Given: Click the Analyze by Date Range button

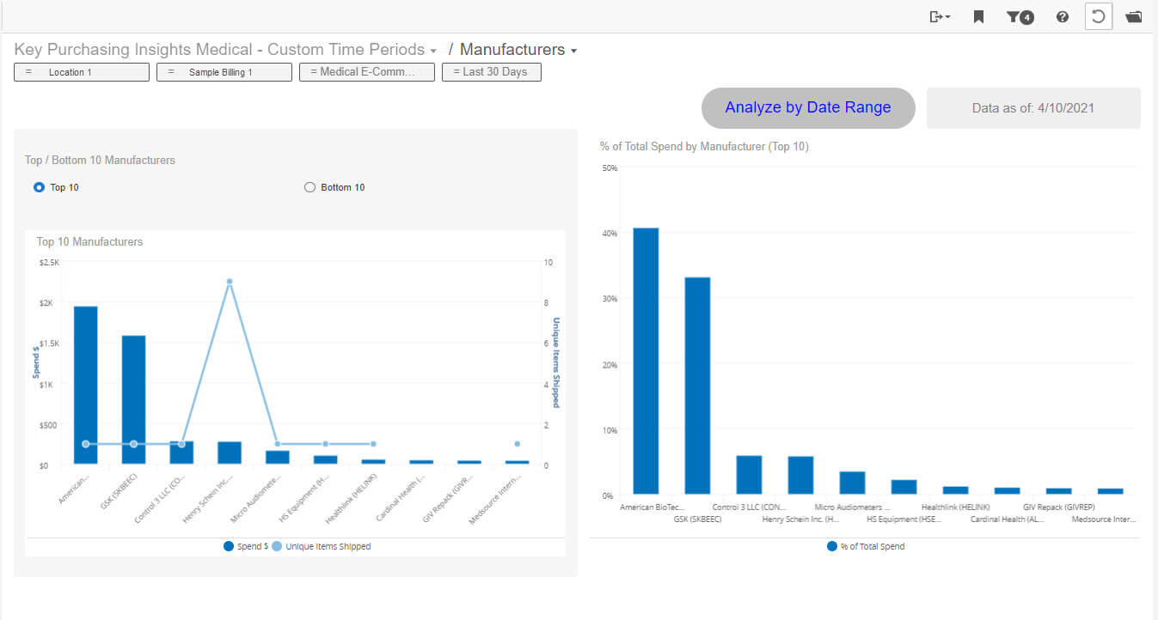Looking at the screenshot, I should coord(808,108).
